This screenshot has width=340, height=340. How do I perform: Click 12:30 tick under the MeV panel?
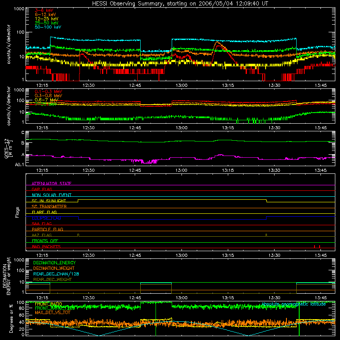click(88, 128)
